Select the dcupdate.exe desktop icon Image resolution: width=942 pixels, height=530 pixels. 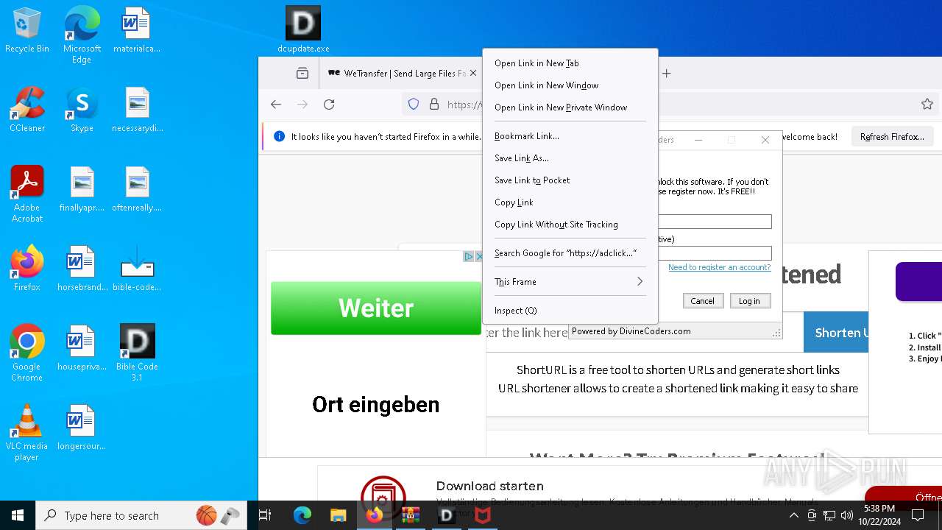(303, 31)
